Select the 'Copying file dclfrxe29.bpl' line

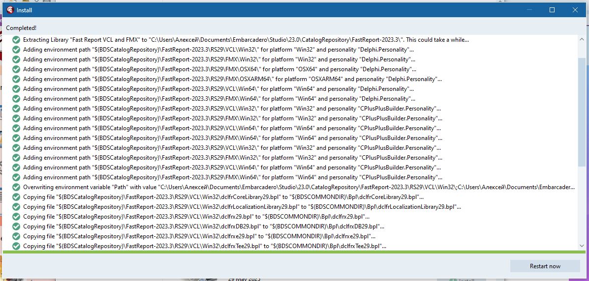coord(199,236)
